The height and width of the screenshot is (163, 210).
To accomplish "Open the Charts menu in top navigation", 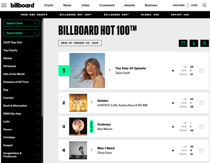I will click(49, 5).
